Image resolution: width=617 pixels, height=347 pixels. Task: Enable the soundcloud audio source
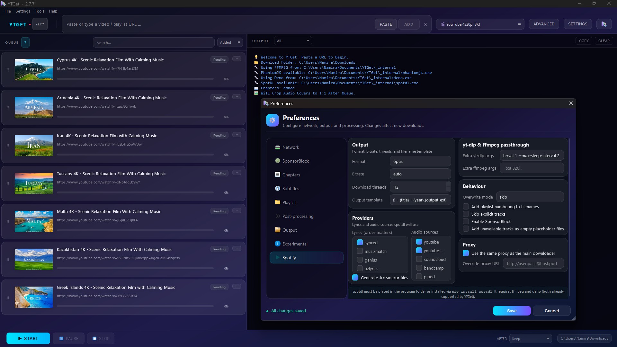pos(419,259)
